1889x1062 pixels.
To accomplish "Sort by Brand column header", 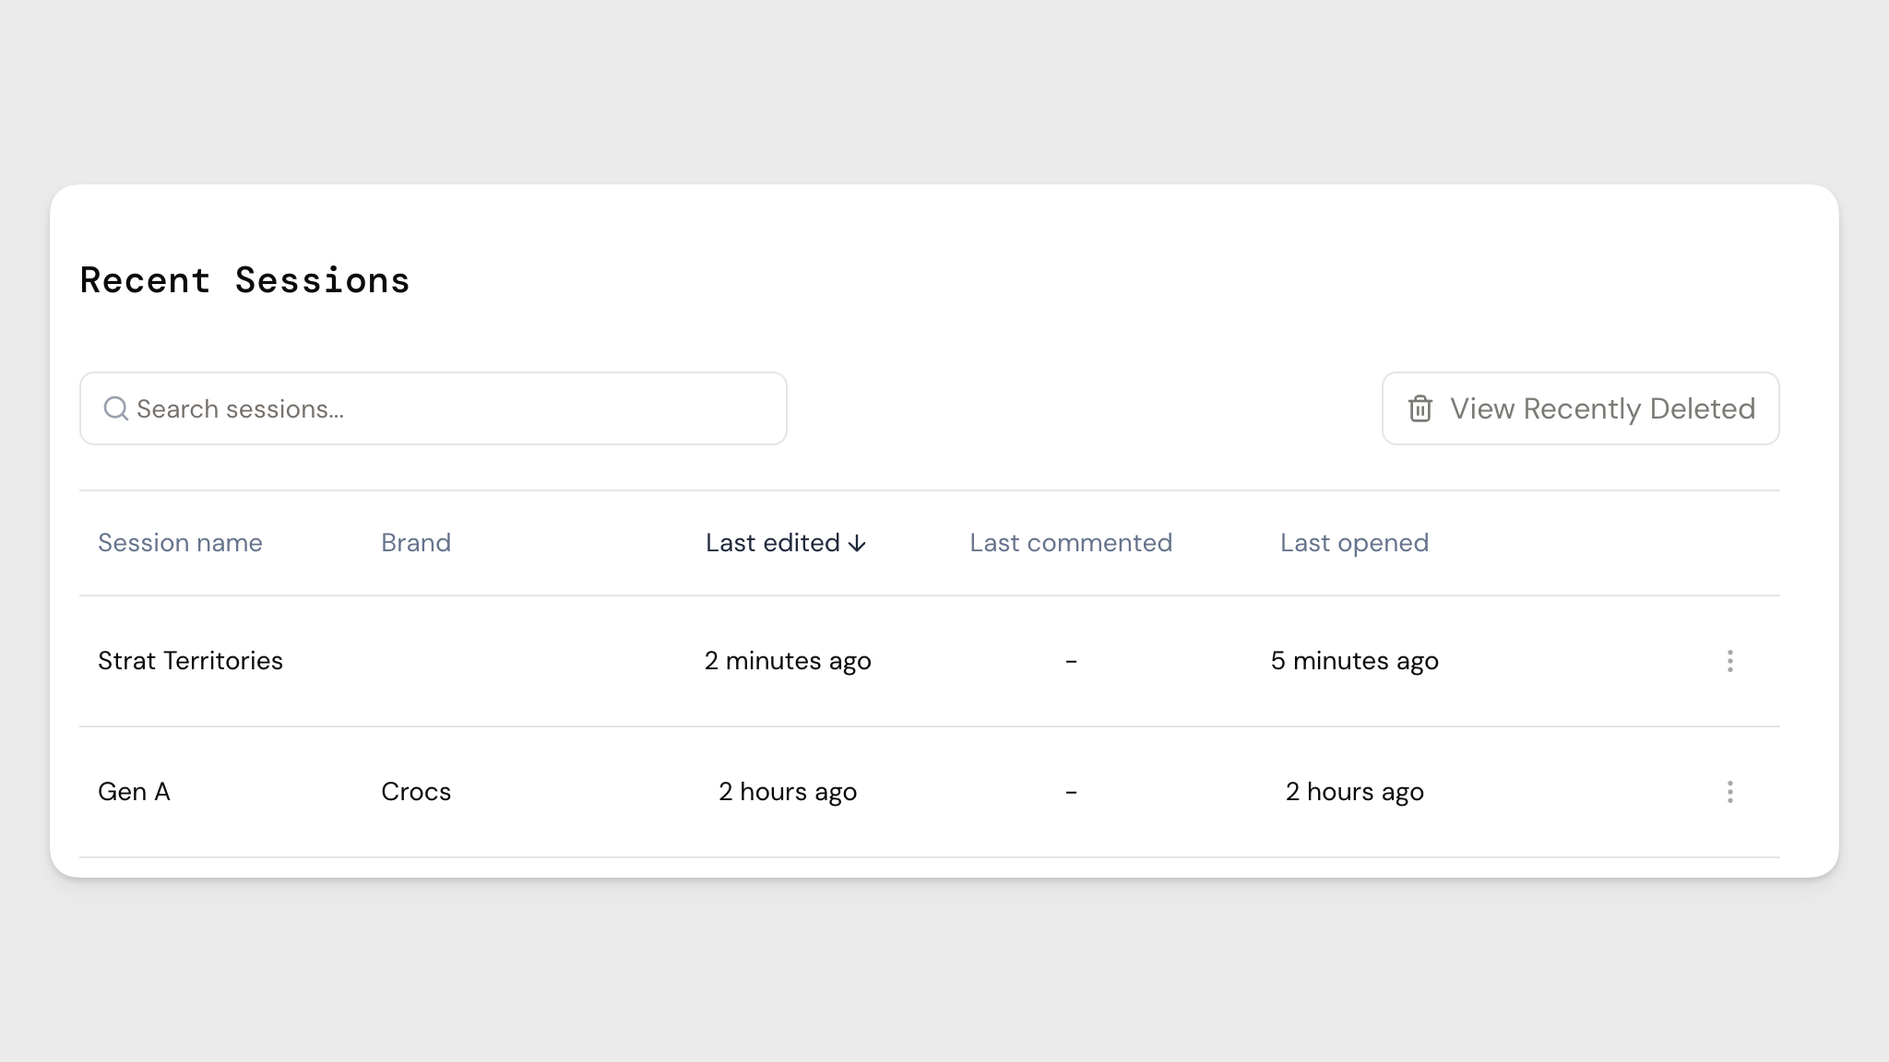I will (x=416, y=543).
